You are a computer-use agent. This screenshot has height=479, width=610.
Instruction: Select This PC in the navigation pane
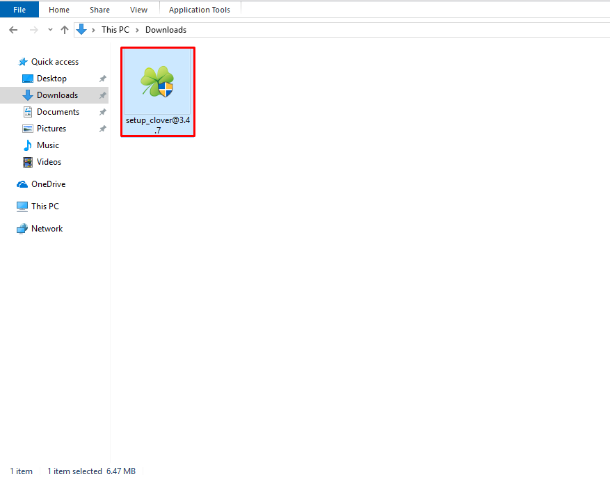(45, 206)
